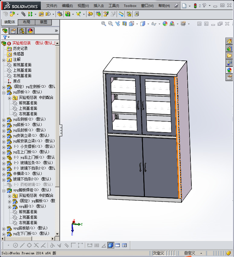Select the 原点 origin item
Screen dimensions: 234x257
[17, 81]
